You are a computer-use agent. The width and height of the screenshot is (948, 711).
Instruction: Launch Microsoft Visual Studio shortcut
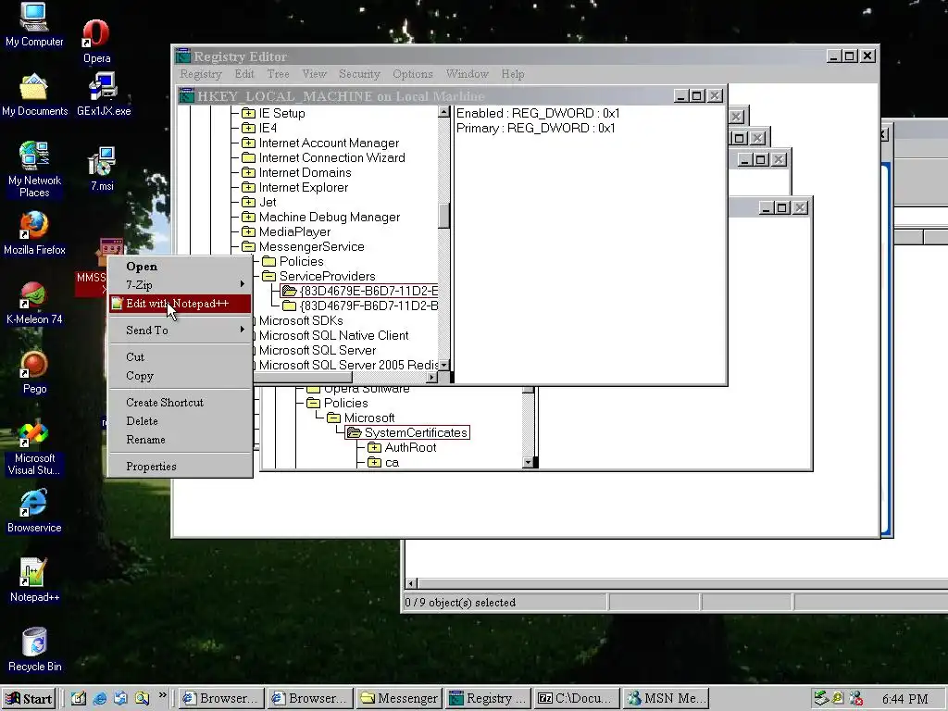34,448
